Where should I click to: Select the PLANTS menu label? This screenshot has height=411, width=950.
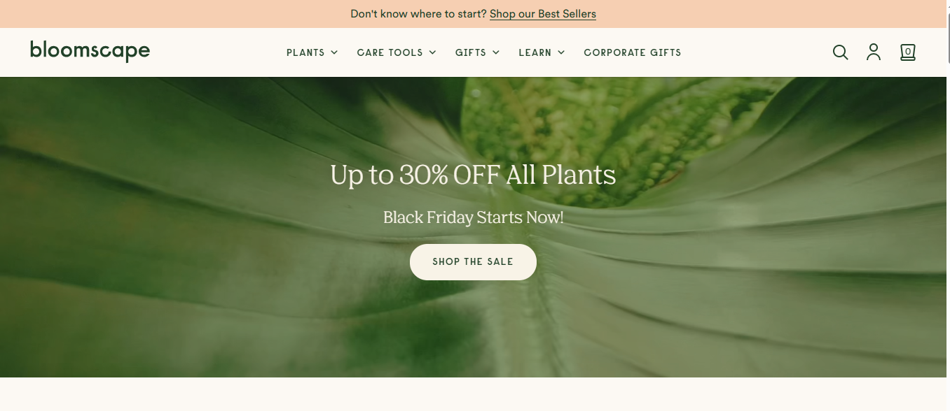click(x=305, y=52)
